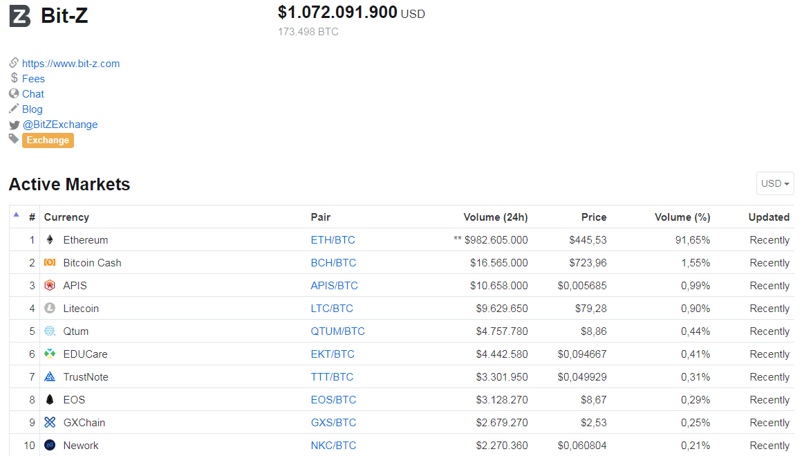
Task: Click the TrustNote coin icon
Action: point(50,376)
